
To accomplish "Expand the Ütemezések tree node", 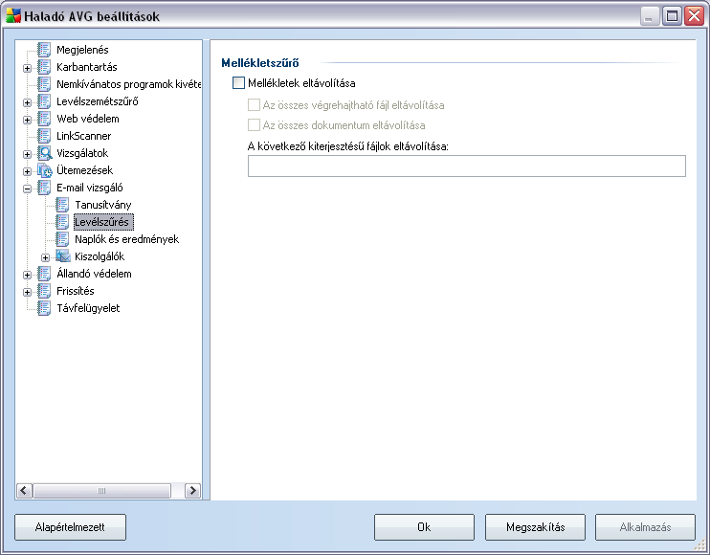I will [x=27, y=171].
